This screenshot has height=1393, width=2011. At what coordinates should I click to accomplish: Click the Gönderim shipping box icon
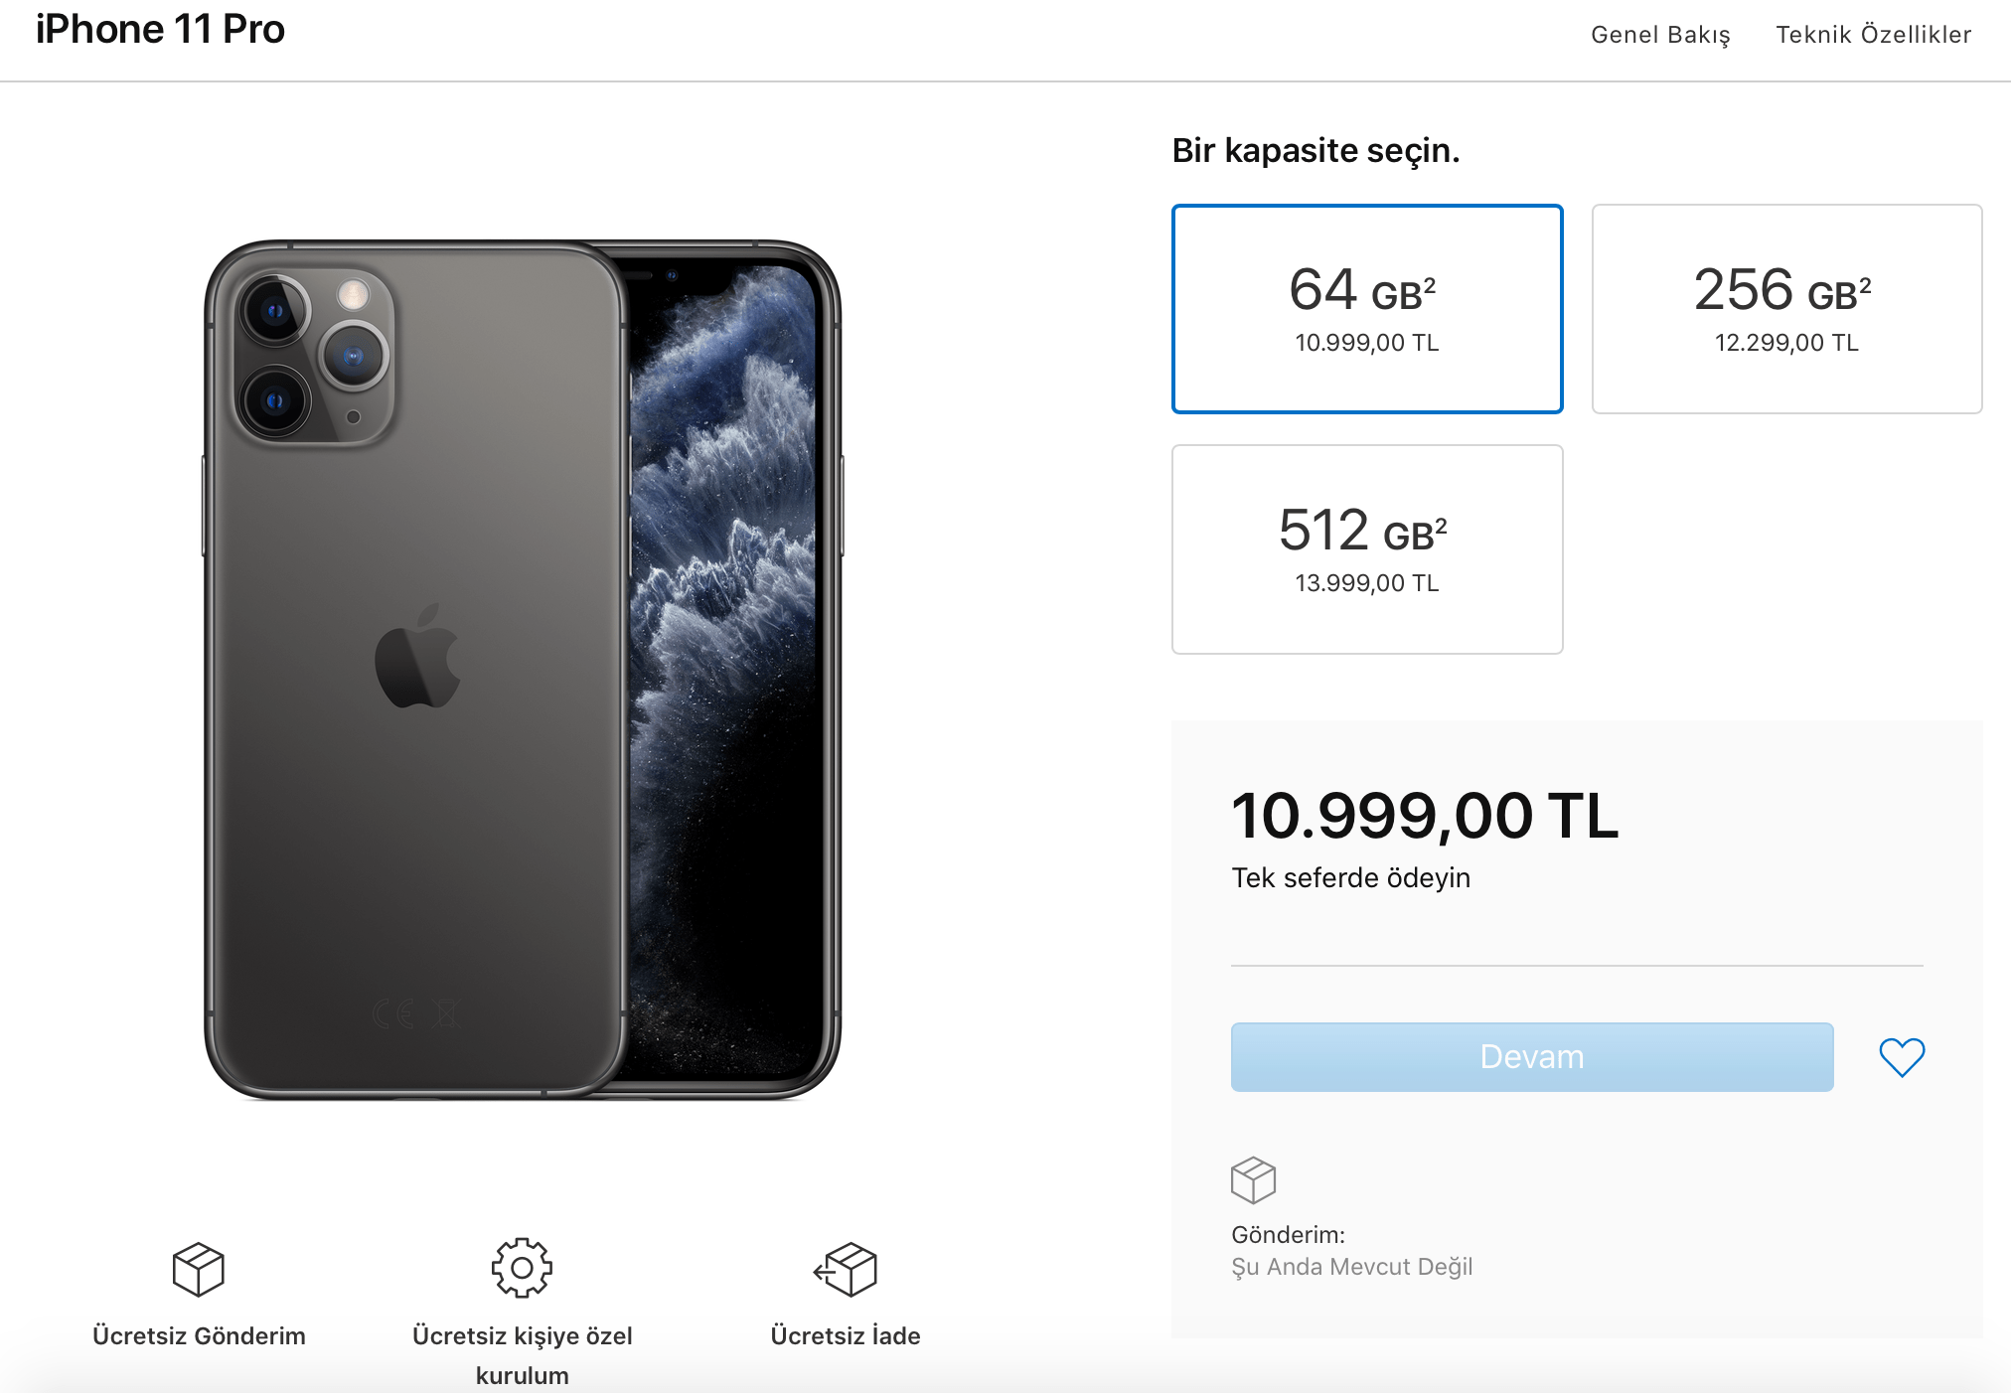click(1253, 1180)
